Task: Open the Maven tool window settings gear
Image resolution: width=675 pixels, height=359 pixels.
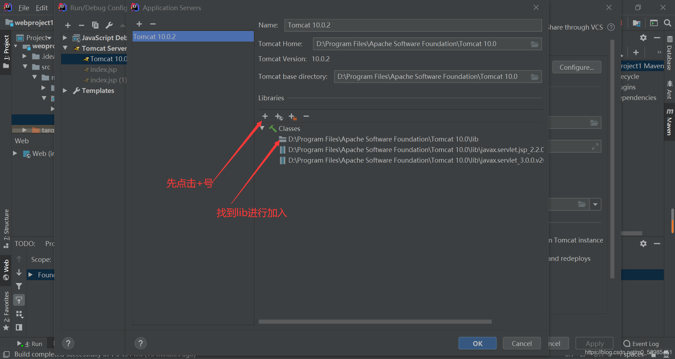Action: 643,38
